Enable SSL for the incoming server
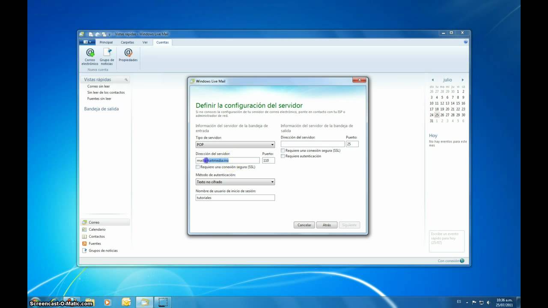The height and width of the screenshot is (308, 548). (198, 167)
